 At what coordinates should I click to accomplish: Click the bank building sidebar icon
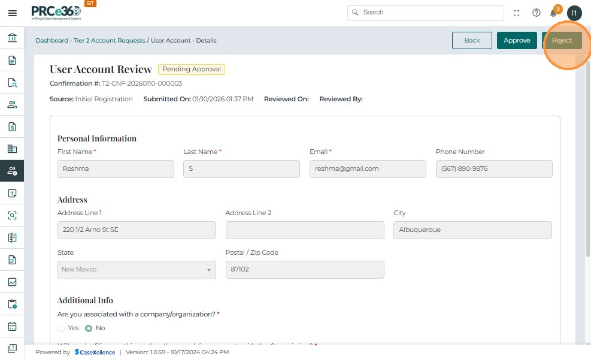[x=12, y=38]
